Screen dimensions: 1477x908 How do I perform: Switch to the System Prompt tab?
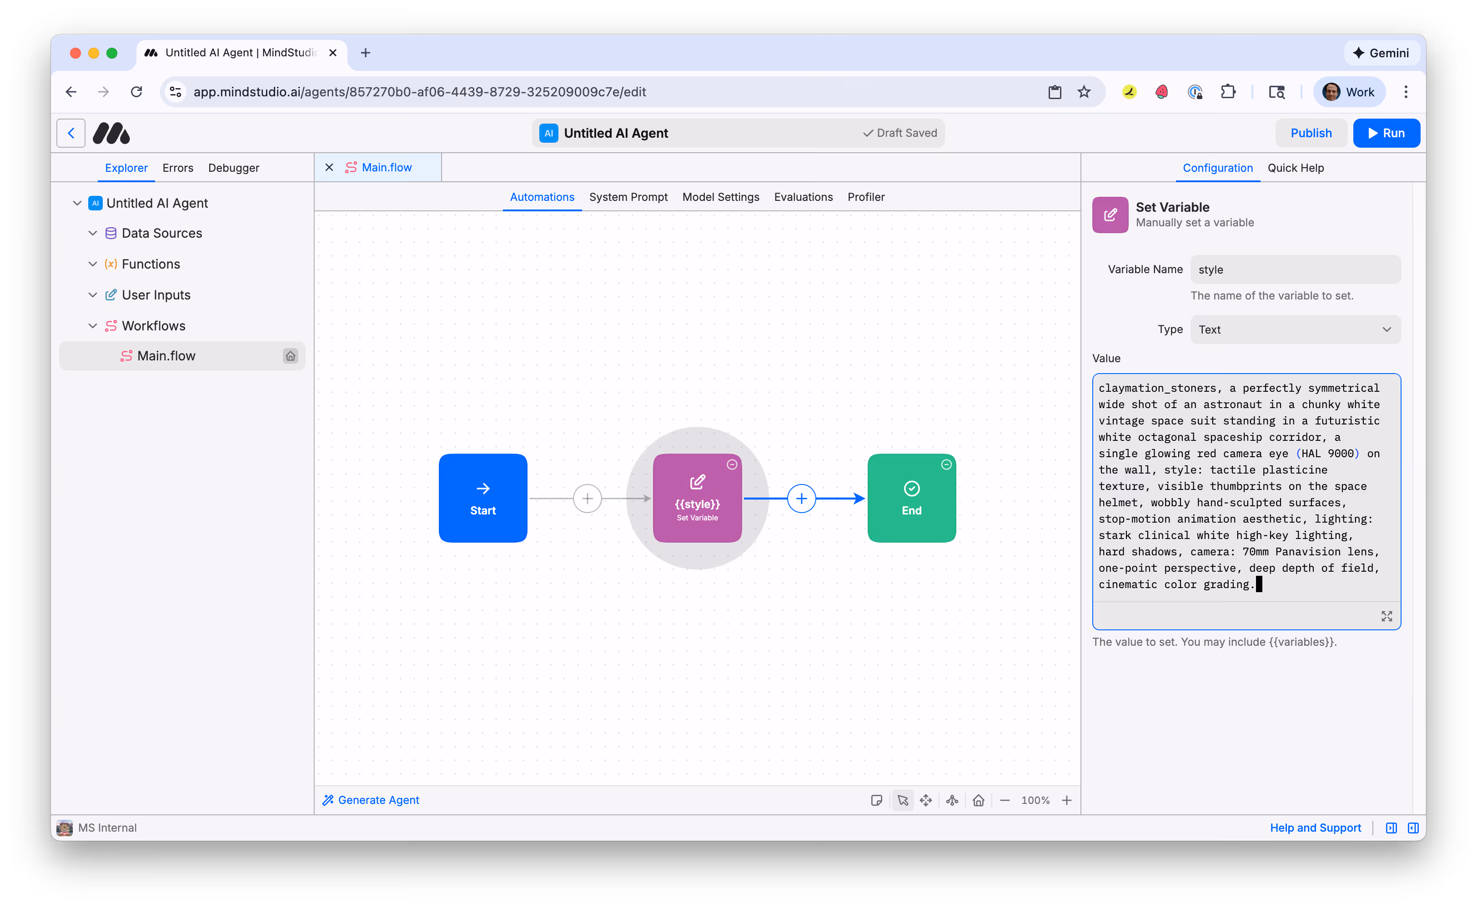click(628, 197)
